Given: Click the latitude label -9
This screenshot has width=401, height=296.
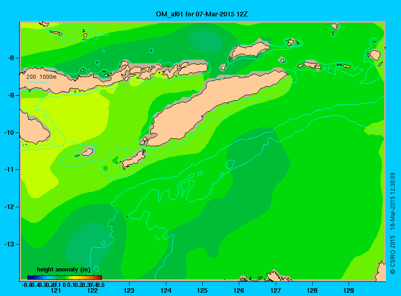Looking at the screenshot, I should 11,95.
